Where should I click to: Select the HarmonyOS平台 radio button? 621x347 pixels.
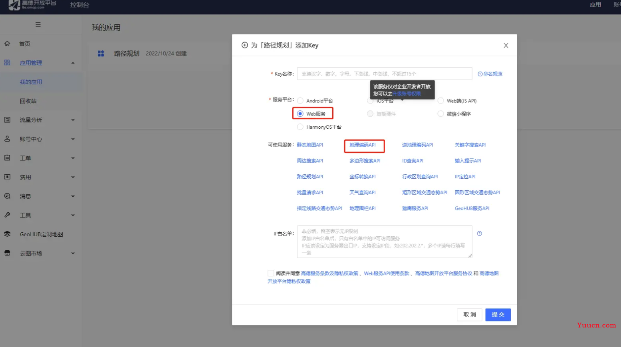click(x=300, y=127)
